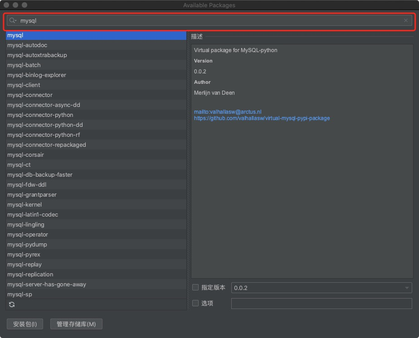Viewport: 419px width, 338px height.
Task: Select mysql-connector-python-rf package
Action: pos(96,135)
